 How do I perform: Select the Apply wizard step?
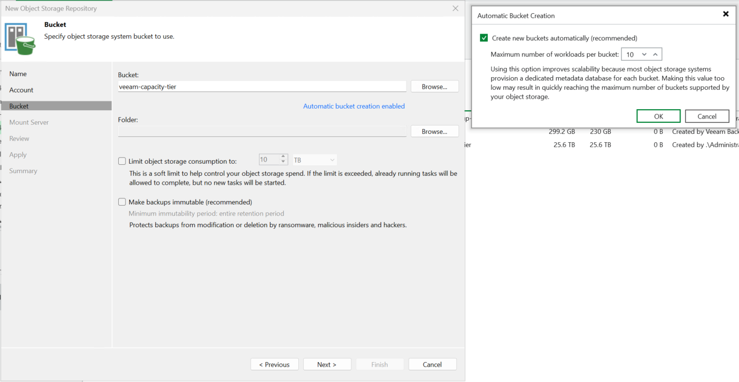click(x=18, y=155)
